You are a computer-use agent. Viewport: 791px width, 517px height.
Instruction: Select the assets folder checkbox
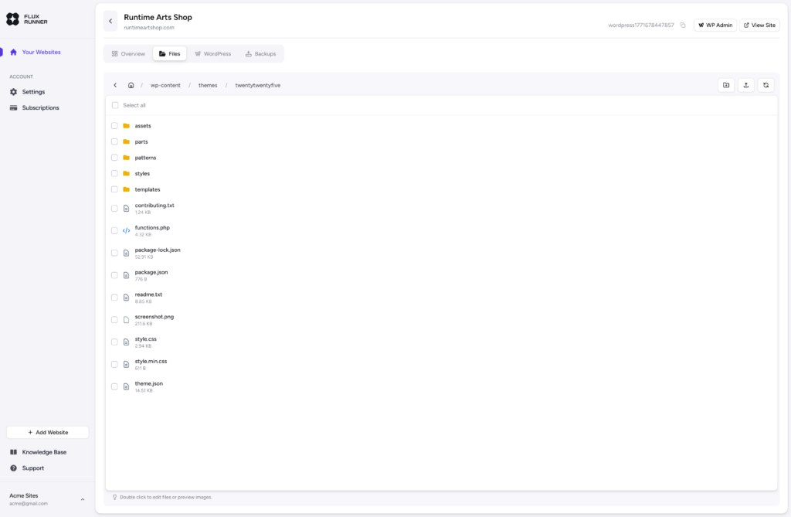pyautogui.click(x=114, y=126)
